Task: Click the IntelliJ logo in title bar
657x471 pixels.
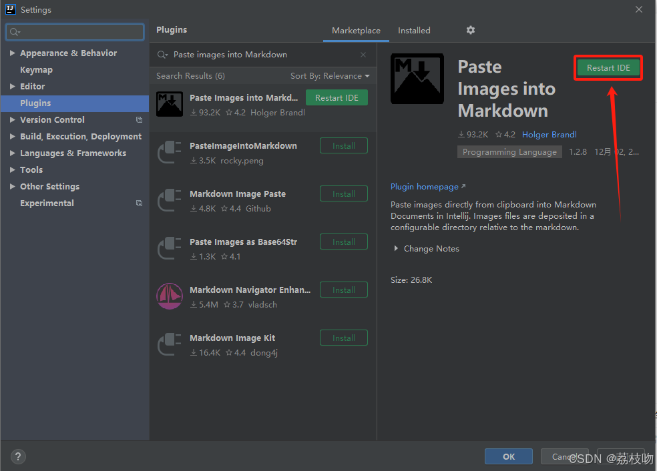Action: [x=11, y=9]
